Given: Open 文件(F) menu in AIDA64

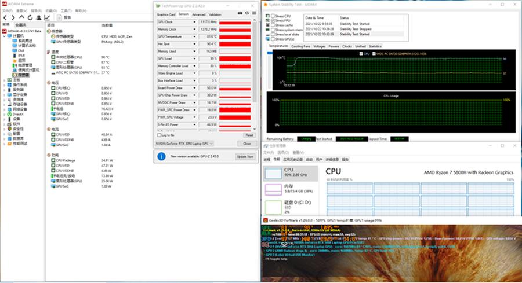Looking at the screenshot, I should (8, 10).
